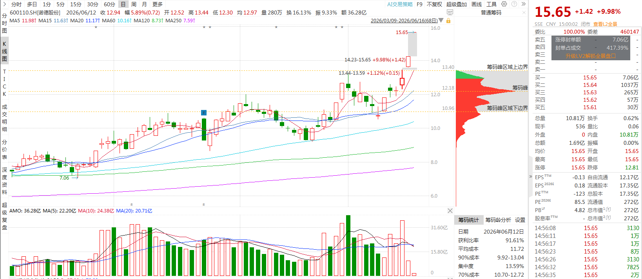Click 升级LV2解锁全景盘口 upgrade link
The height and width of the screenshot is (279, 642).
590,56
